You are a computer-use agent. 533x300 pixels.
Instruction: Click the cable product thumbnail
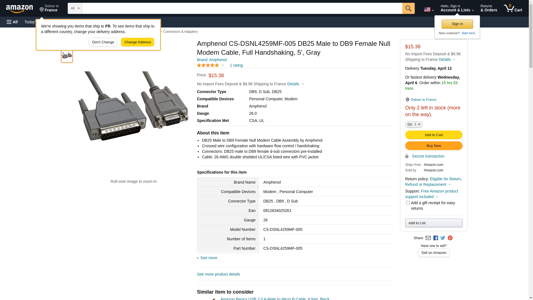coord(67,55)
